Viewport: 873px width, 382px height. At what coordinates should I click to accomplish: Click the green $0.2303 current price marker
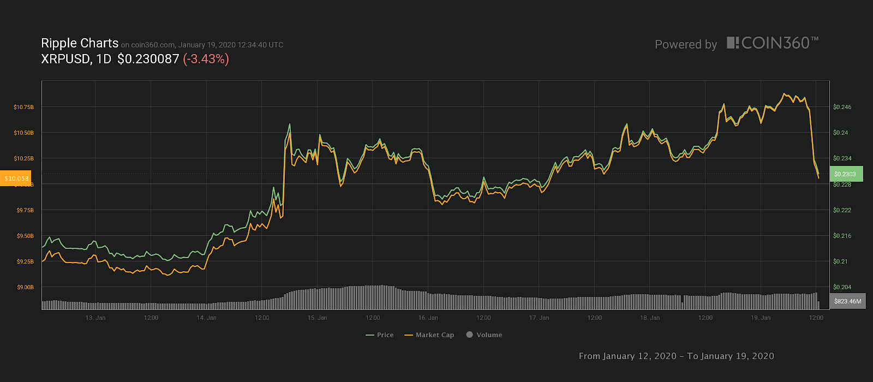pos(846,174)
